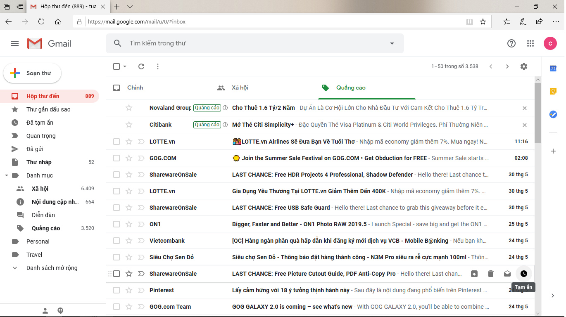Go to the older messages page
The image size is (566, 317).
coord(507,66)
